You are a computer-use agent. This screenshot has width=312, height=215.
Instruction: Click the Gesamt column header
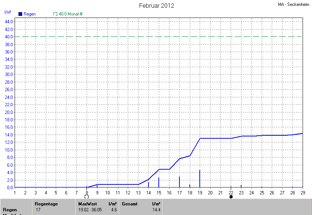129,204
